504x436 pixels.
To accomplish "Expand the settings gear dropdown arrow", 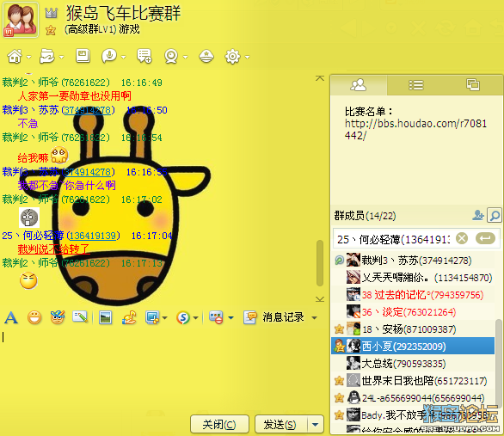I will (x=247, y=58).
